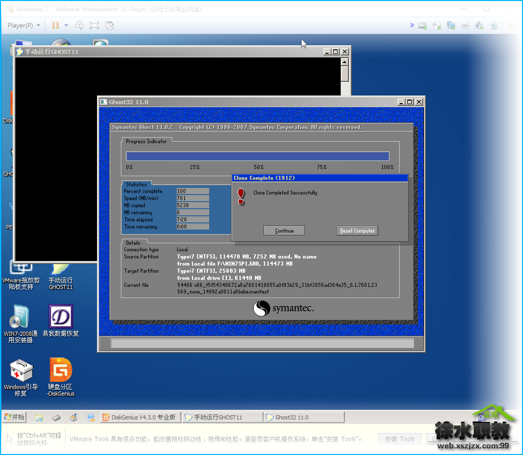Screen dimensions: 523x455
Task: Click the MB remaining value 0
Action: 193,212
